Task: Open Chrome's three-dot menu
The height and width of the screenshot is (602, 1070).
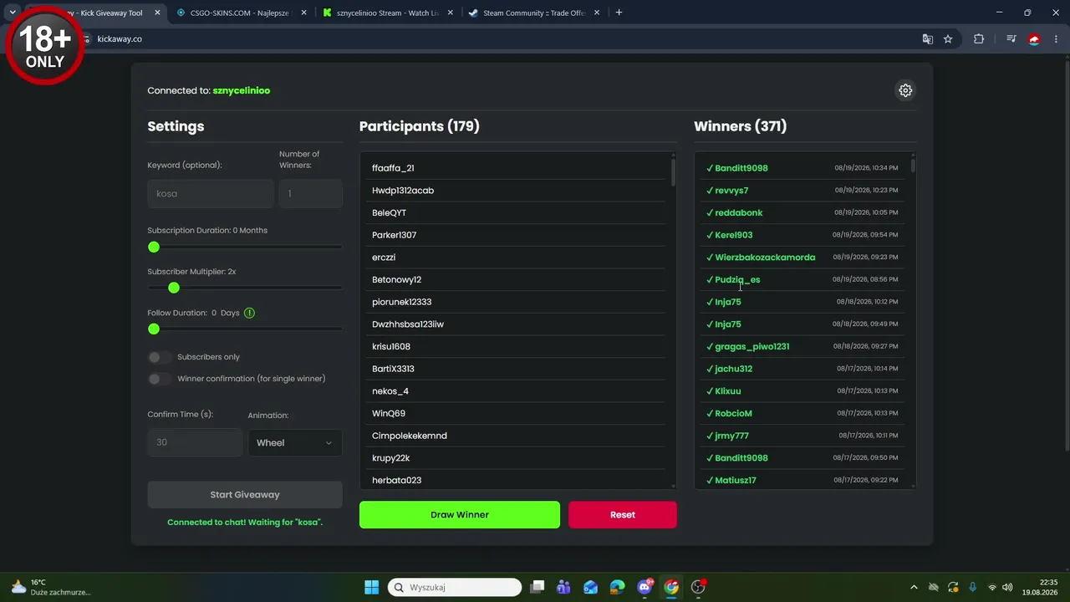Action: coord(1056,38)
